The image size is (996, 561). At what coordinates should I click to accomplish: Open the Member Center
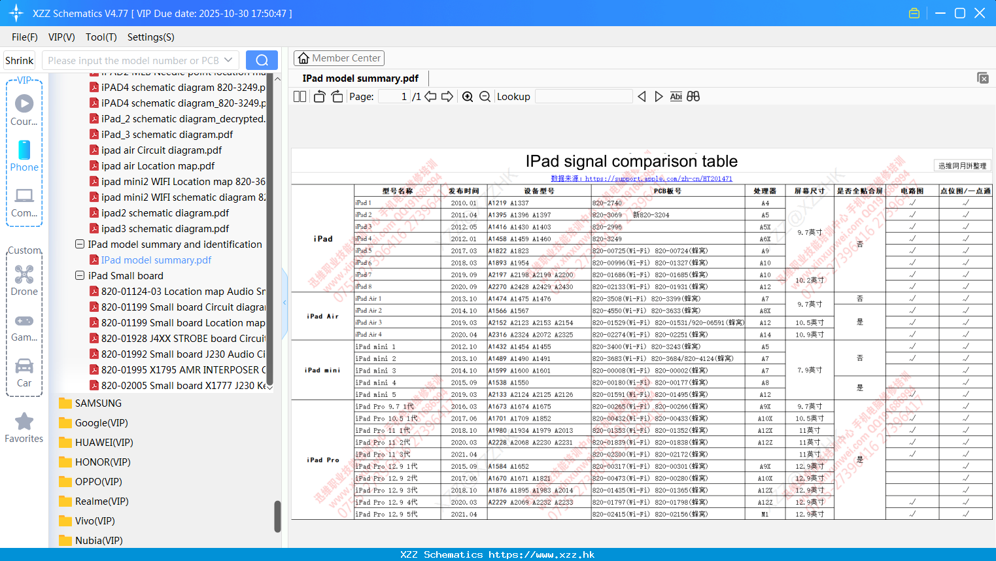pyautogui.click(x=339, y=58)
